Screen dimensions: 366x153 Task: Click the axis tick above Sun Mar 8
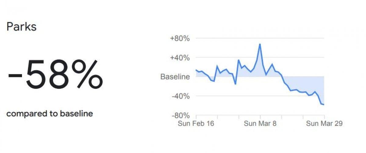260,117
